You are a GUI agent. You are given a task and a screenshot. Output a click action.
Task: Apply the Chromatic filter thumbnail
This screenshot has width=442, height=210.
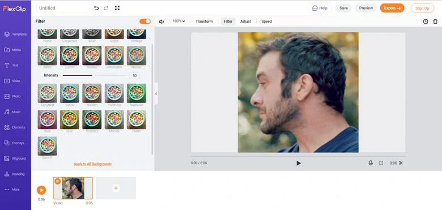114,55
